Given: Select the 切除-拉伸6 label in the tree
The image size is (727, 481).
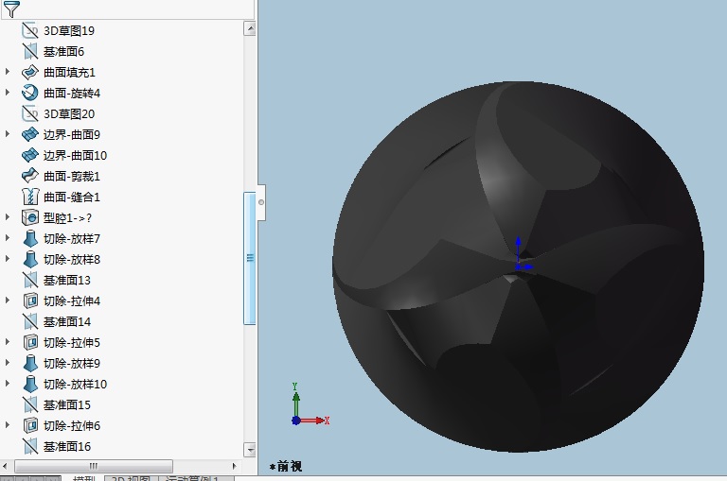Looking at the screenshot, I should (x=72, y=426).
